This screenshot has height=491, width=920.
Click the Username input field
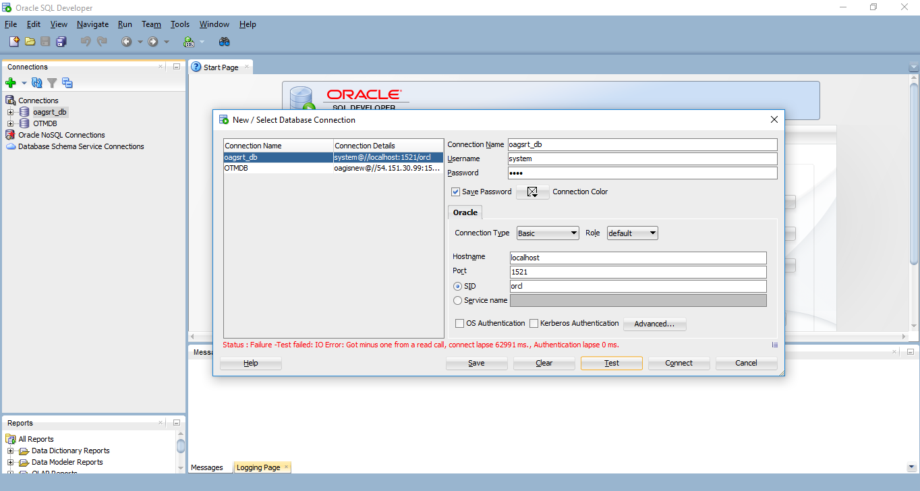642,158
